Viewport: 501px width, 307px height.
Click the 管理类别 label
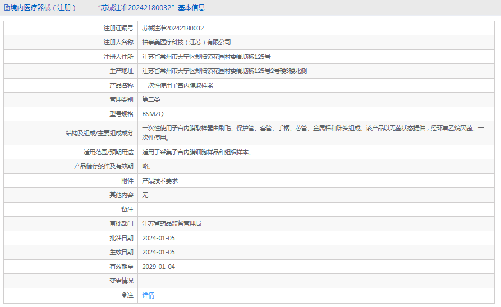coord(121,99)
